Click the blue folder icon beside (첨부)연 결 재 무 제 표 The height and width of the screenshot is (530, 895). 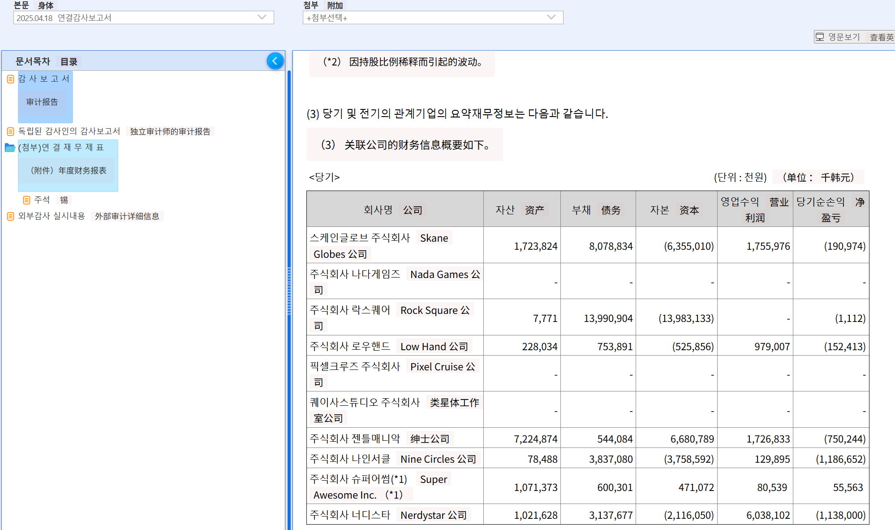pos(10,148)
